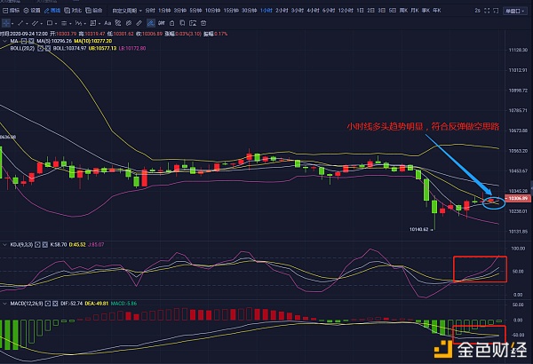Screen dimensions: 533x364
Task: Expand the crosshair cursor options arrow
Action: tap(12, 23)
